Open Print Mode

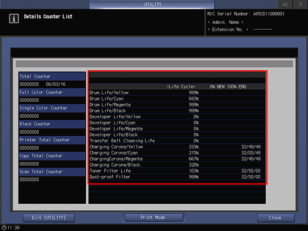click(x=153, y=217)
